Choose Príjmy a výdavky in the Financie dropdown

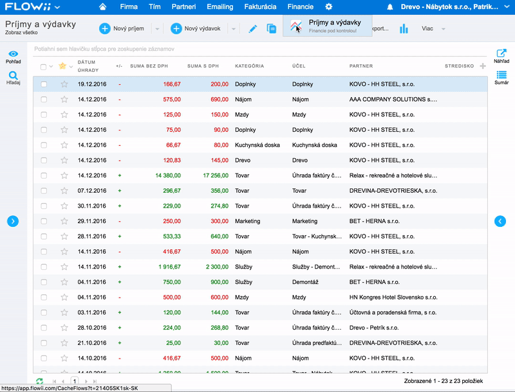point(327,26)
